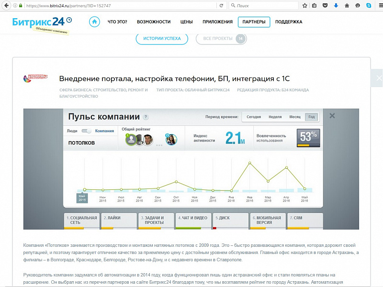Open the 5. Диск tile

click(x=231, y=221)
